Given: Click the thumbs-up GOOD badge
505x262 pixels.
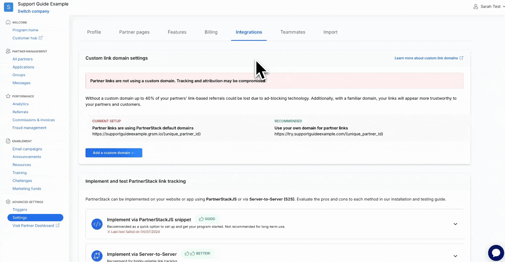Looking at the screenshot, I should click(207, 219).
